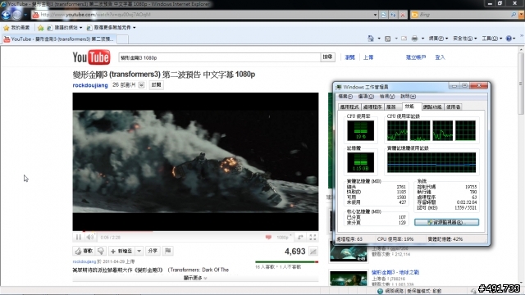Click the YouTube browse link
This screenshot has width=525, height=295.
coord(349,57)
